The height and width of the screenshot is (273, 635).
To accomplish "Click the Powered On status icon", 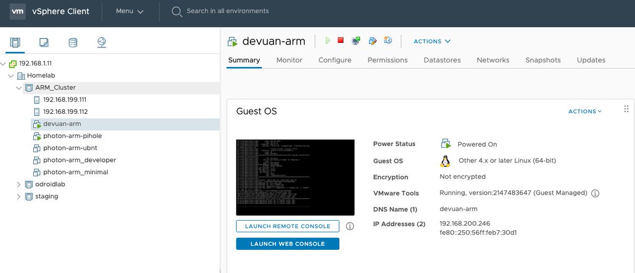I will (446, 144).
